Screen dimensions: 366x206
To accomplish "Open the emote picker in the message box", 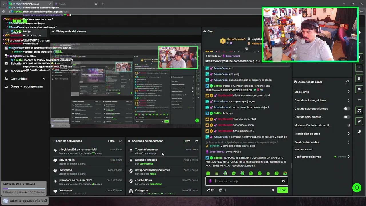I will (x=283, y=181).
